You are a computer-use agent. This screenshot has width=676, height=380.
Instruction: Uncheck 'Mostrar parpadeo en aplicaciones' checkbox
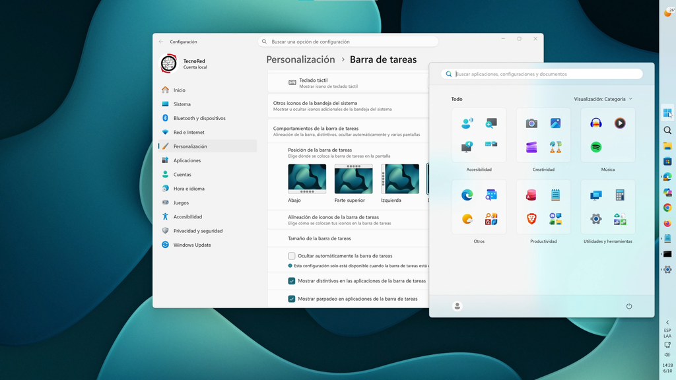click(x=291, y=299)
